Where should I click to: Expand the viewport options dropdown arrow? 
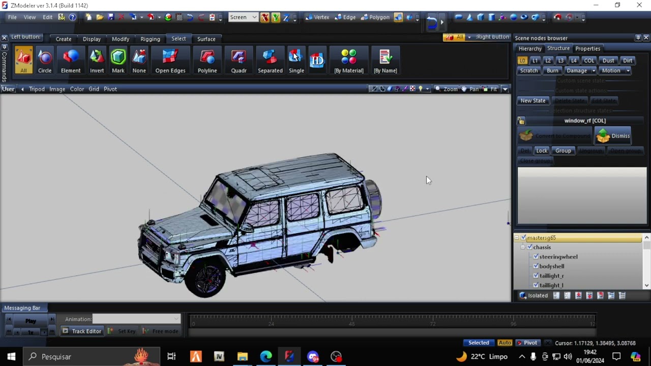tap(505, 89)
